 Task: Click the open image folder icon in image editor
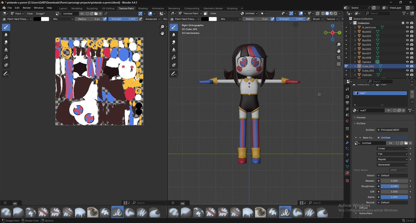96,13
